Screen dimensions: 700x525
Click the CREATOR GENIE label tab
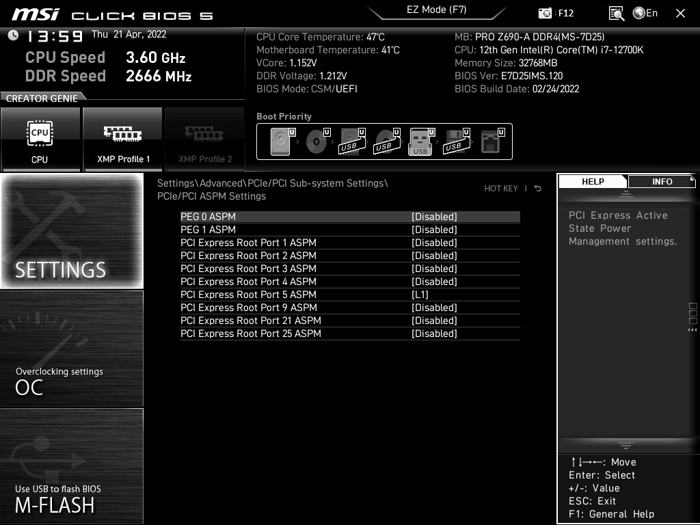[42, 98]
